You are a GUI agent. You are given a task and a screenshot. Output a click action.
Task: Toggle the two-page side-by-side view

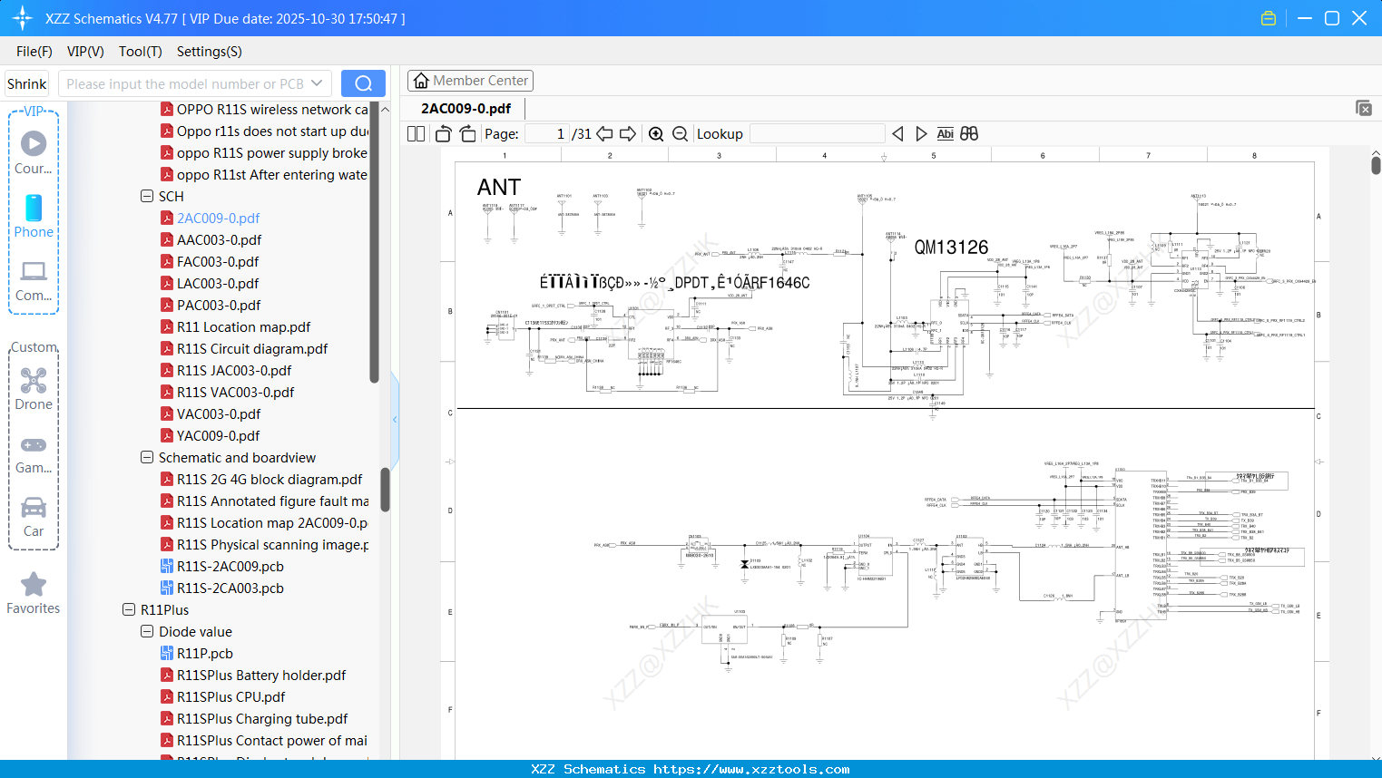click(416, 134)
